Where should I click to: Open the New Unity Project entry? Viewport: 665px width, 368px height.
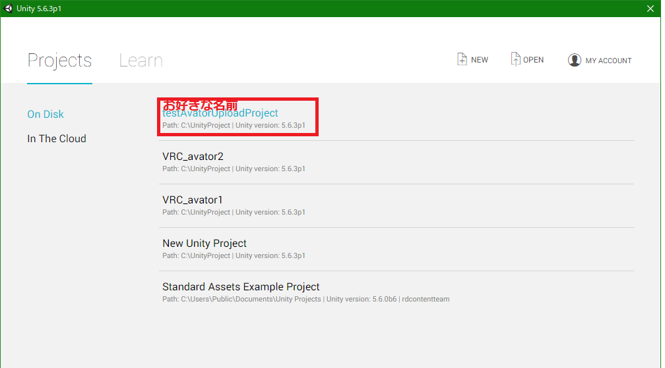coord(205,244)
